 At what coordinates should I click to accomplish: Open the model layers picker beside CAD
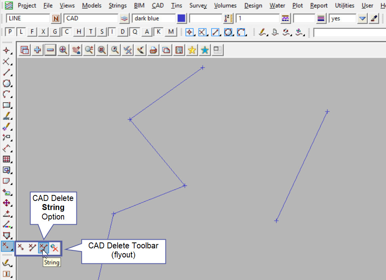(124, 19)
